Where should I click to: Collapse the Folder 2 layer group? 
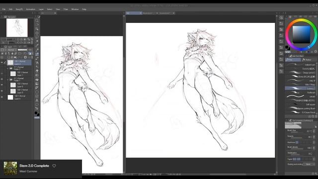[x=8, y=69]
